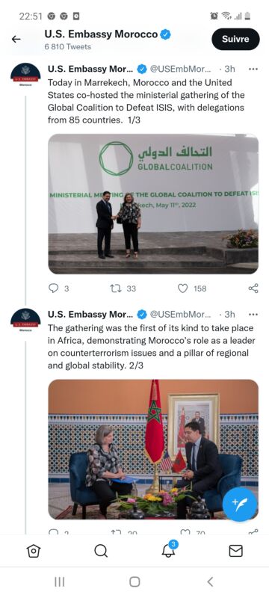Open Messages envelope icon

(x=235, y=551)
